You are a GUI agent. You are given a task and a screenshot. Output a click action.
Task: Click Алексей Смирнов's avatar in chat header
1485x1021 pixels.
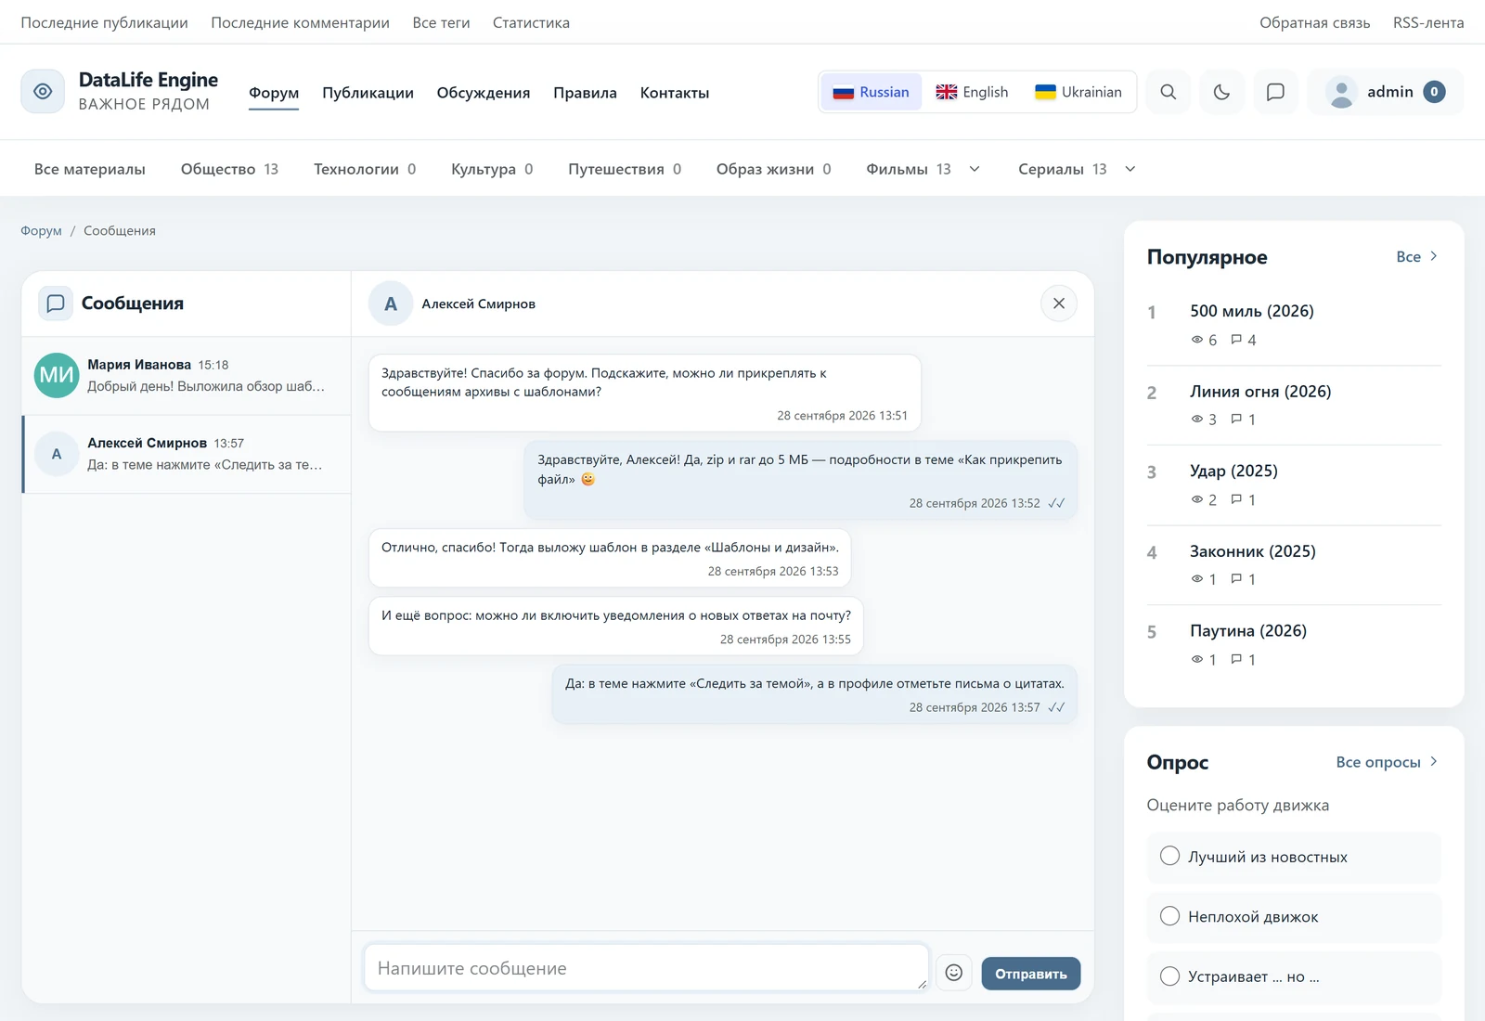[x=391, y=304]
